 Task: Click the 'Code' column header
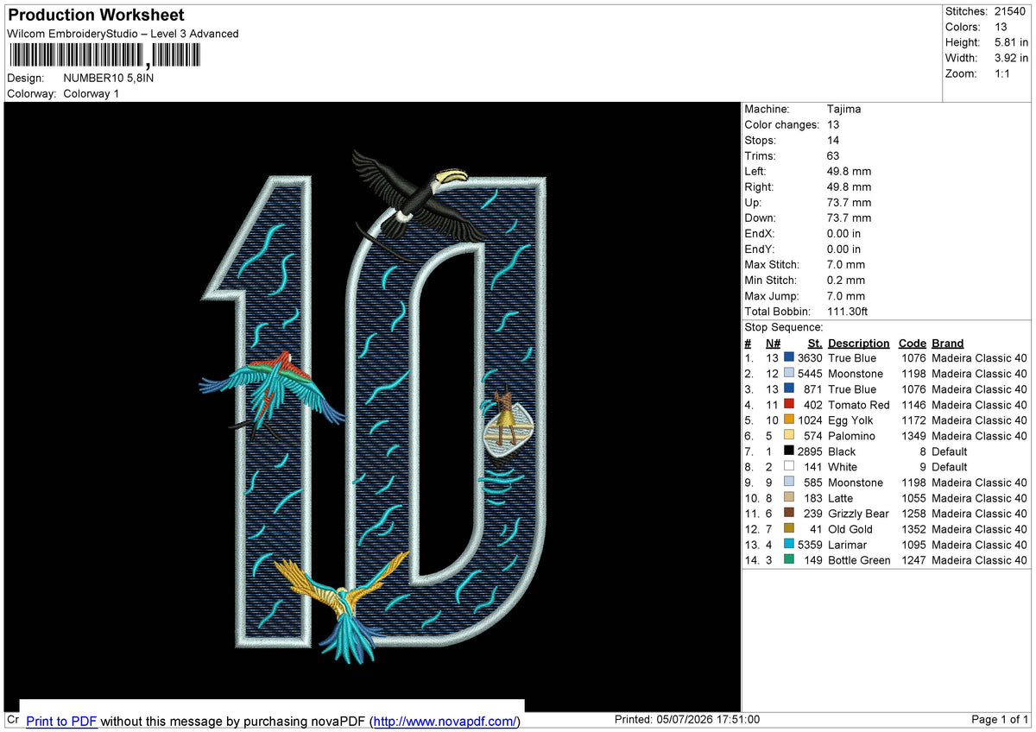pos(912,343)
